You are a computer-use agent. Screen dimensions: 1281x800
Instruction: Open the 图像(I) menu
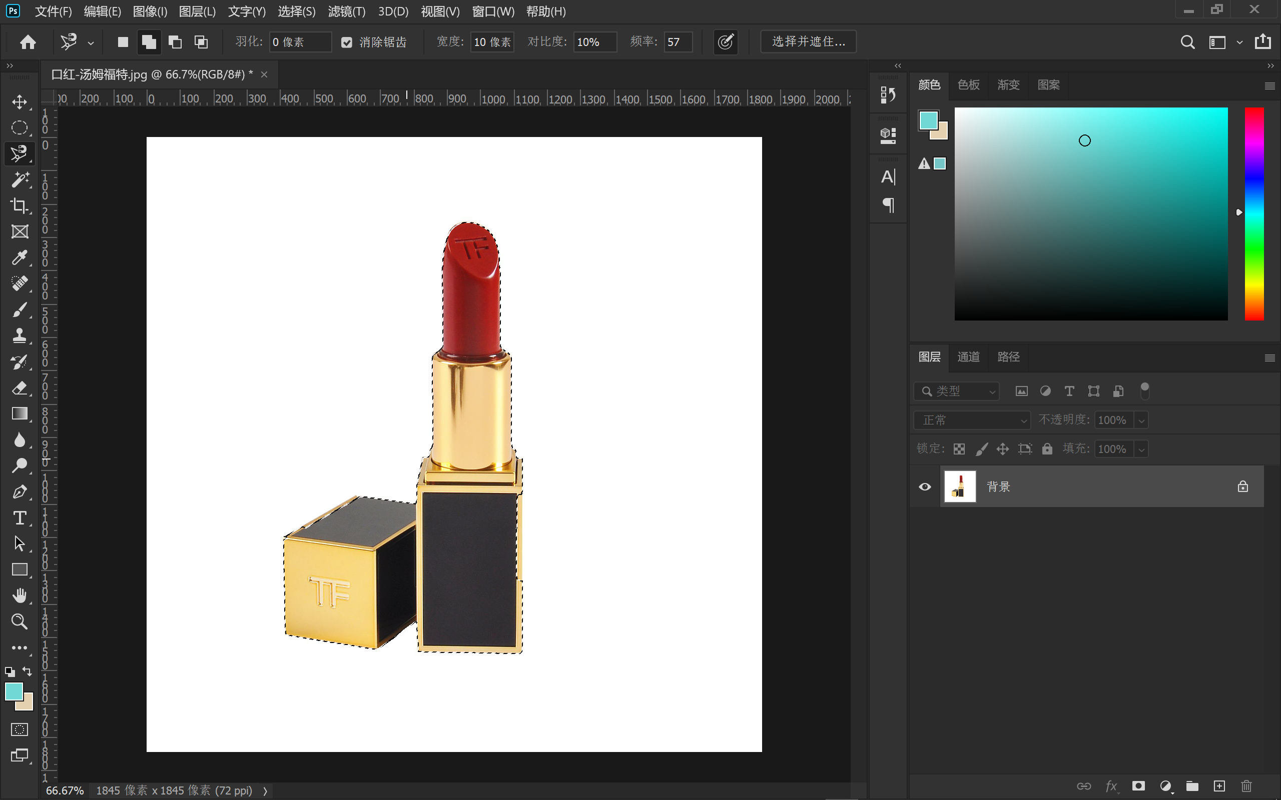pos(150,11)
